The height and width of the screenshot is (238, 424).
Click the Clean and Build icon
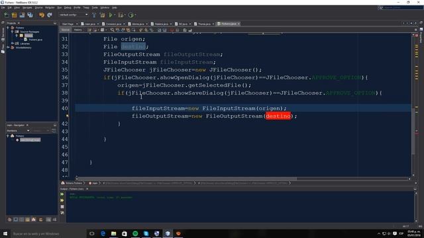102,15
